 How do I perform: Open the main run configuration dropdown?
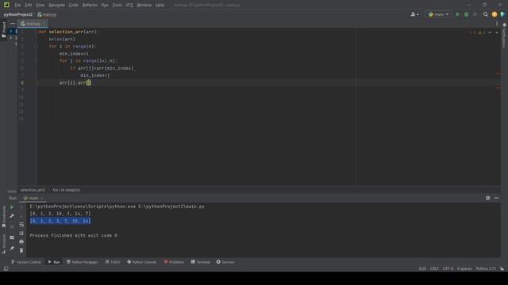coord(438,14)
